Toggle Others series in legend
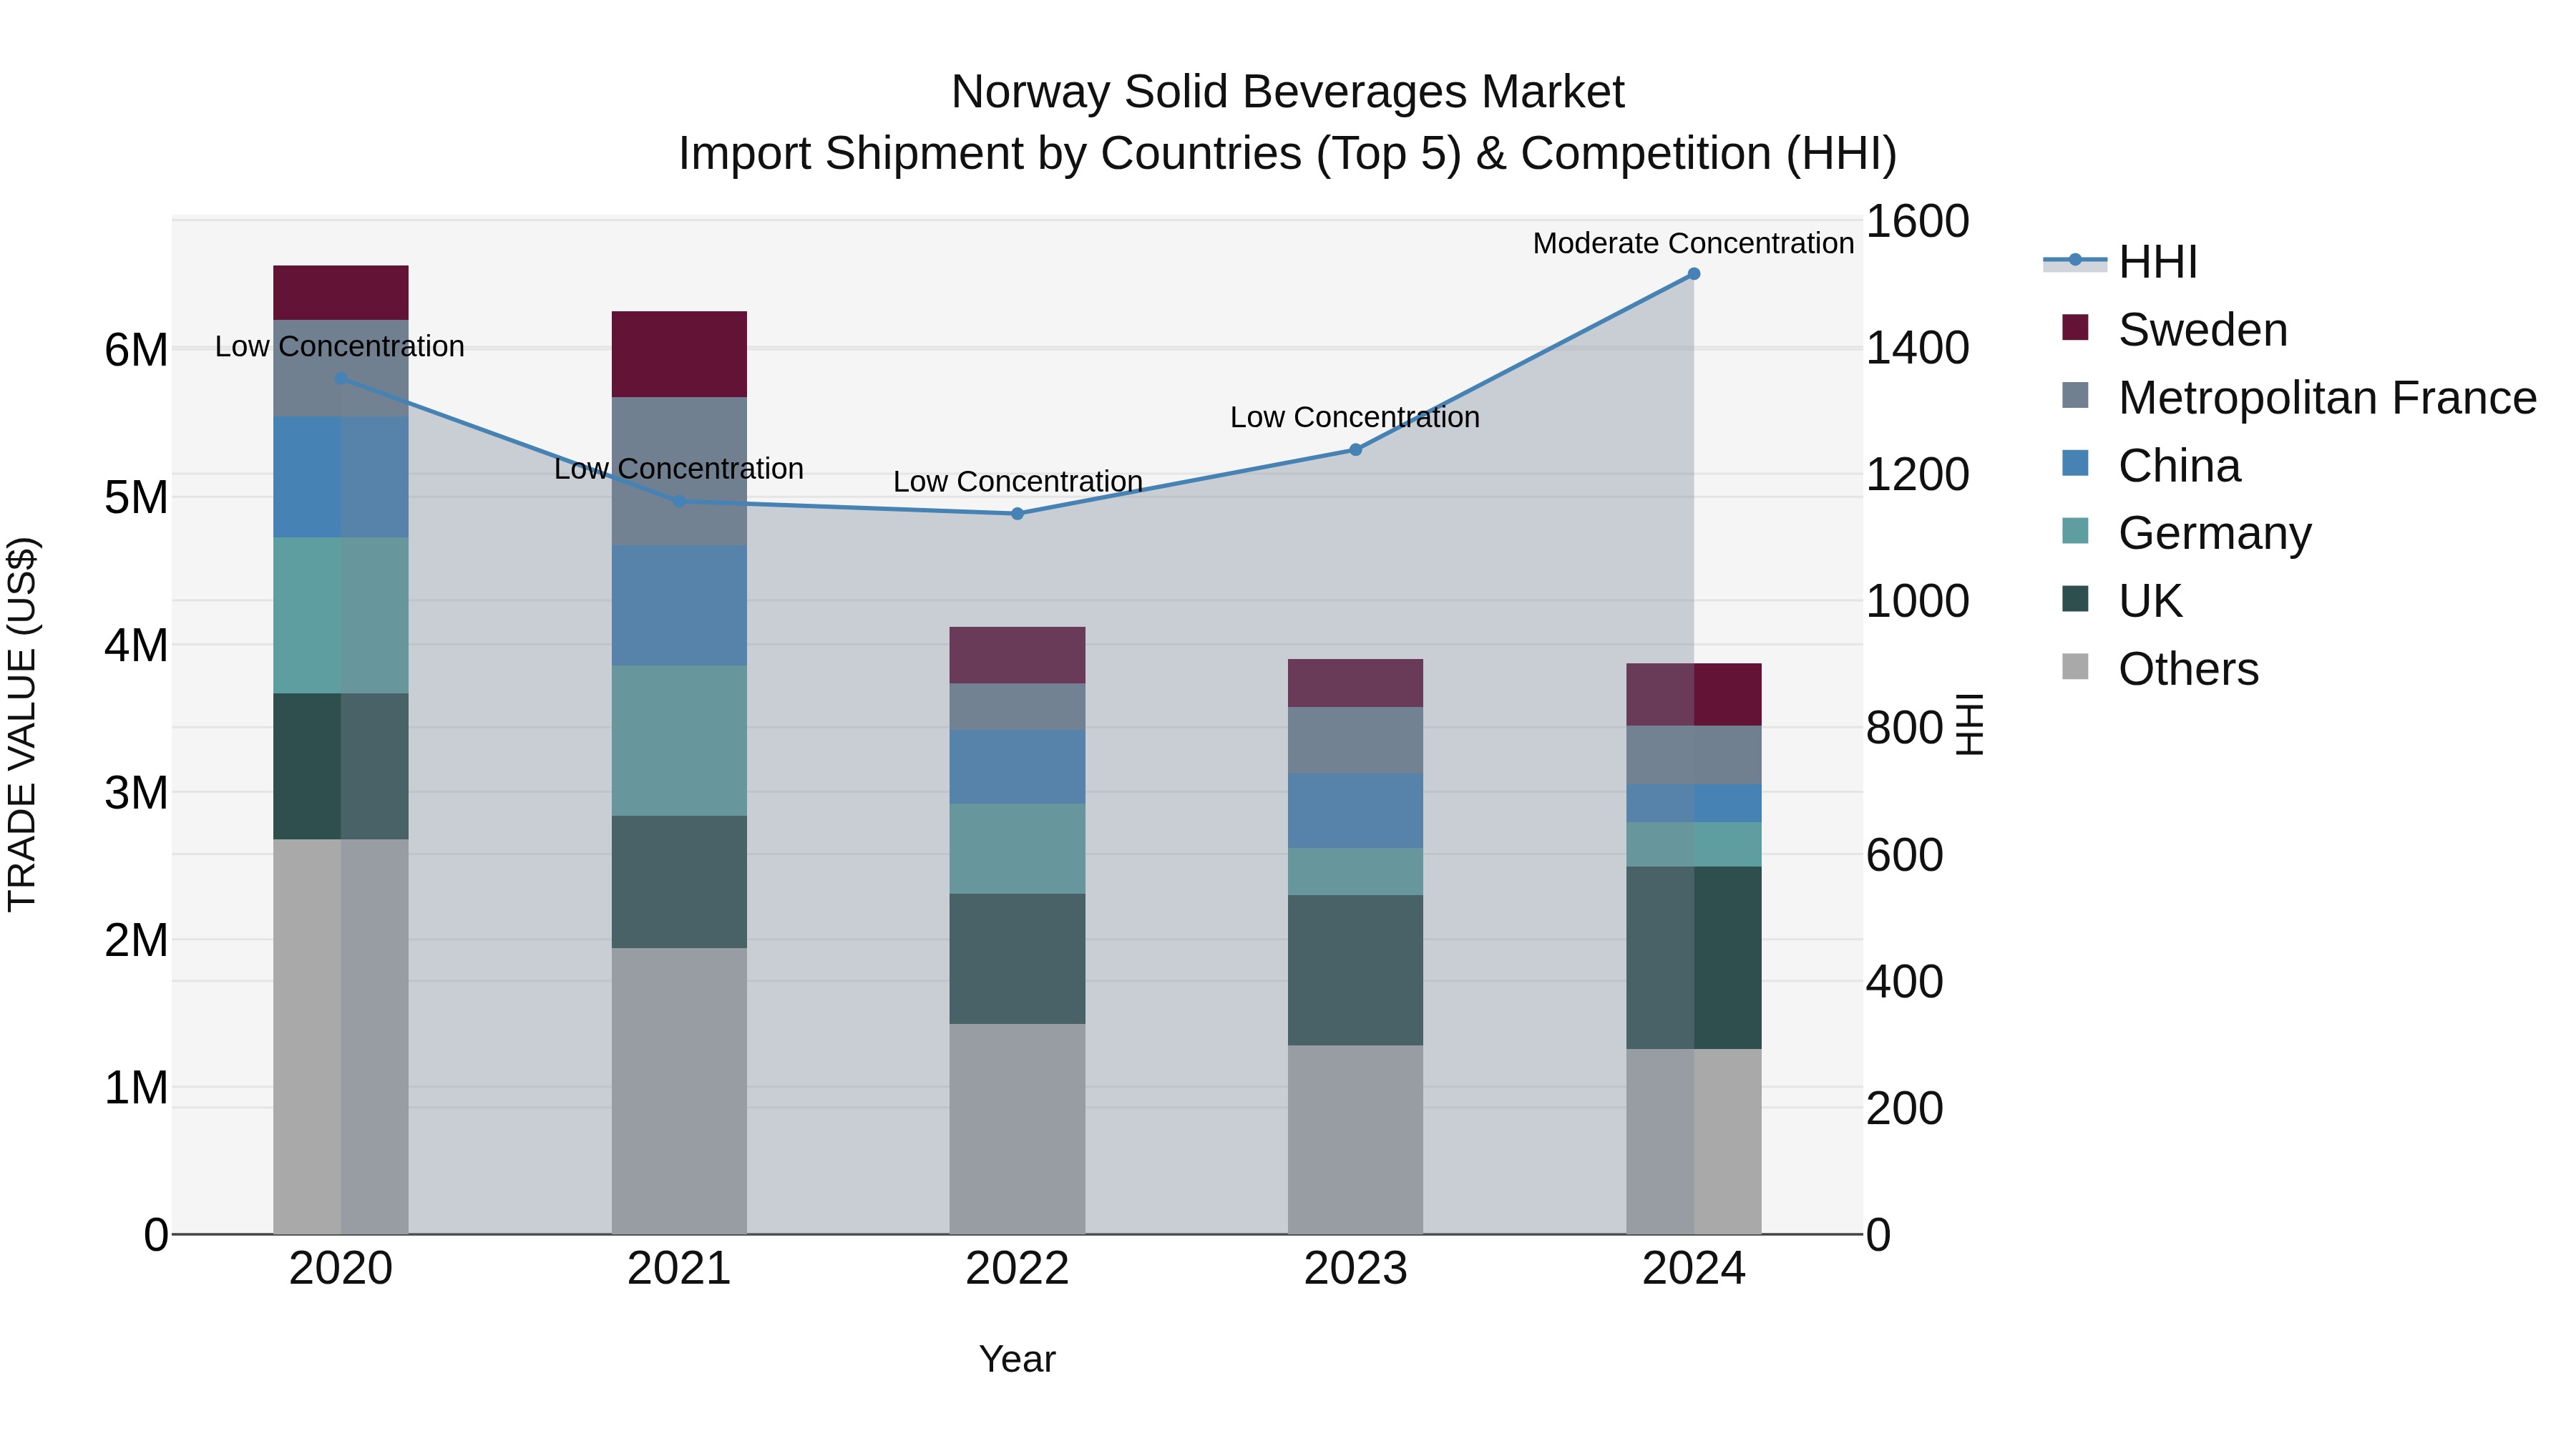Image resolution: width=2576 pixels, height=1449 pixels. coord(2160,668)
